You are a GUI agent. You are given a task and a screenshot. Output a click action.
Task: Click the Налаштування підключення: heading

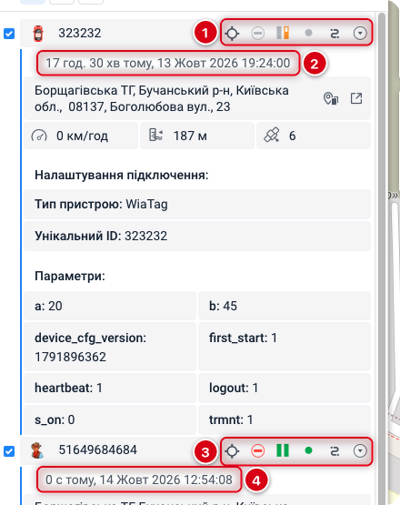tap(121, 176)
